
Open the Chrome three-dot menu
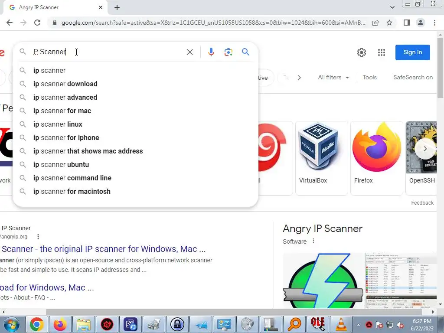[x=434, y=23]
